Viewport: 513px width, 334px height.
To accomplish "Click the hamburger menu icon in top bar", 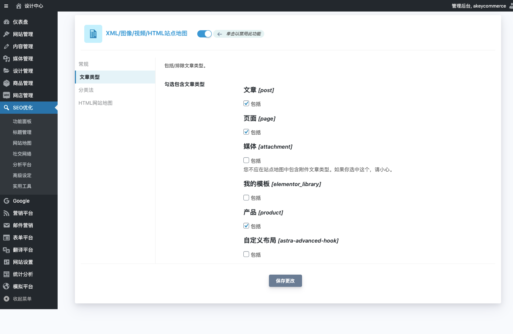I will (x=6, y=6).
